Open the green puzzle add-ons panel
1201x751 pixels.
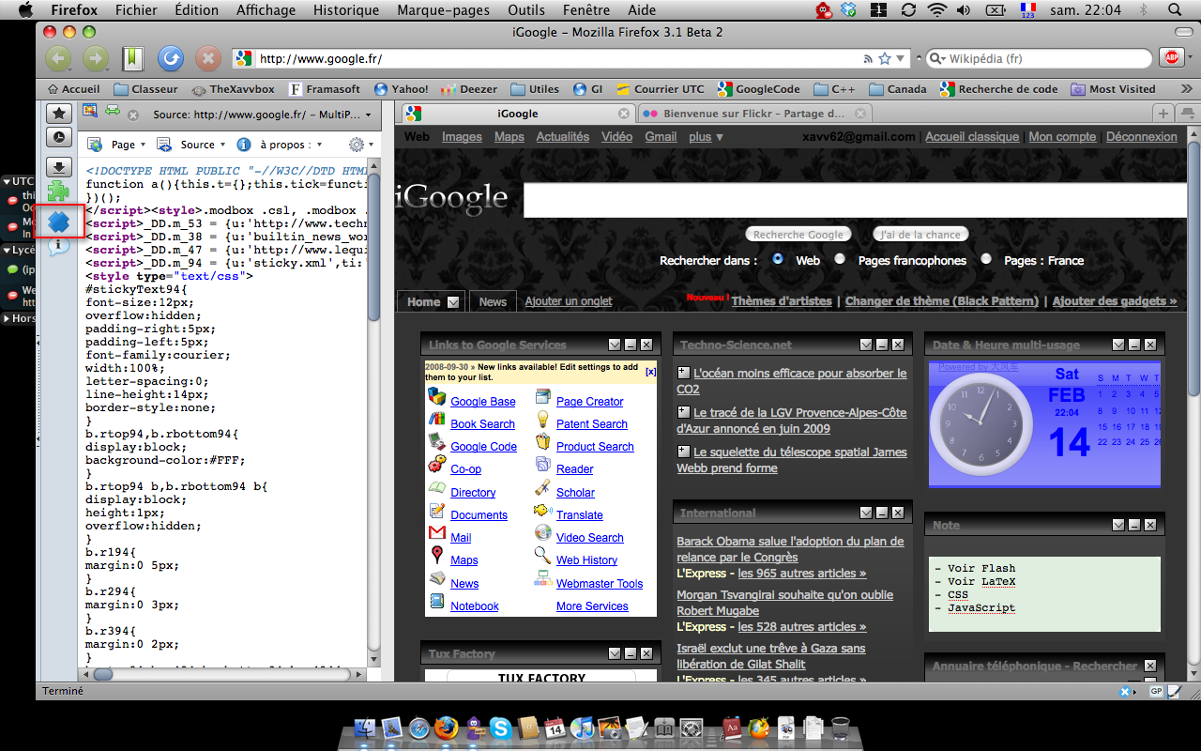(59, 192)
